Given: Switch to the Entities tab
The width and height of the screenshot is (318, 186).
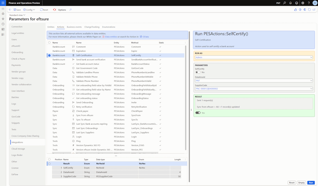Looking at the screenshot, I should 51,27.
